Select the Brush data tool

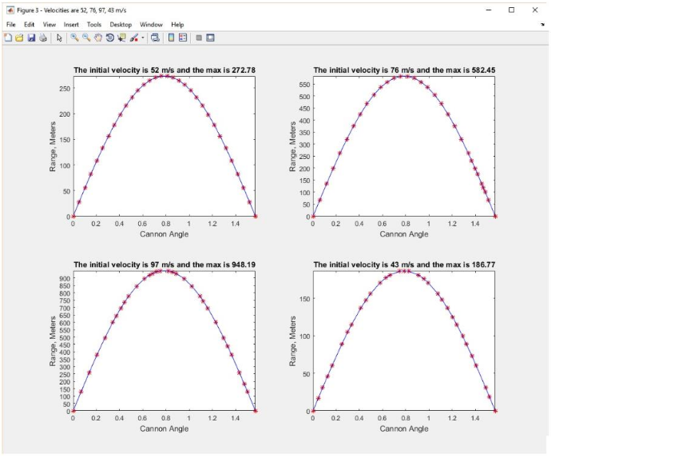click(x=134, y=38)
